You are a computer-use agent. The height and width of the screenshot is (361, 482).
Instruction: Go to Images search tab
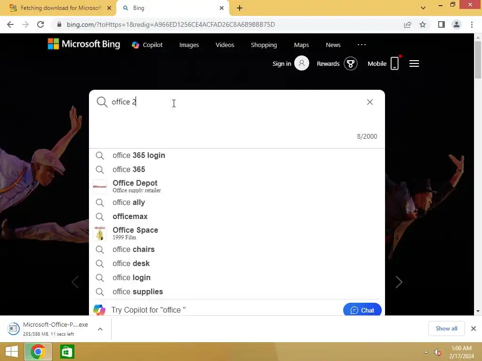click(x=189, y=45)
